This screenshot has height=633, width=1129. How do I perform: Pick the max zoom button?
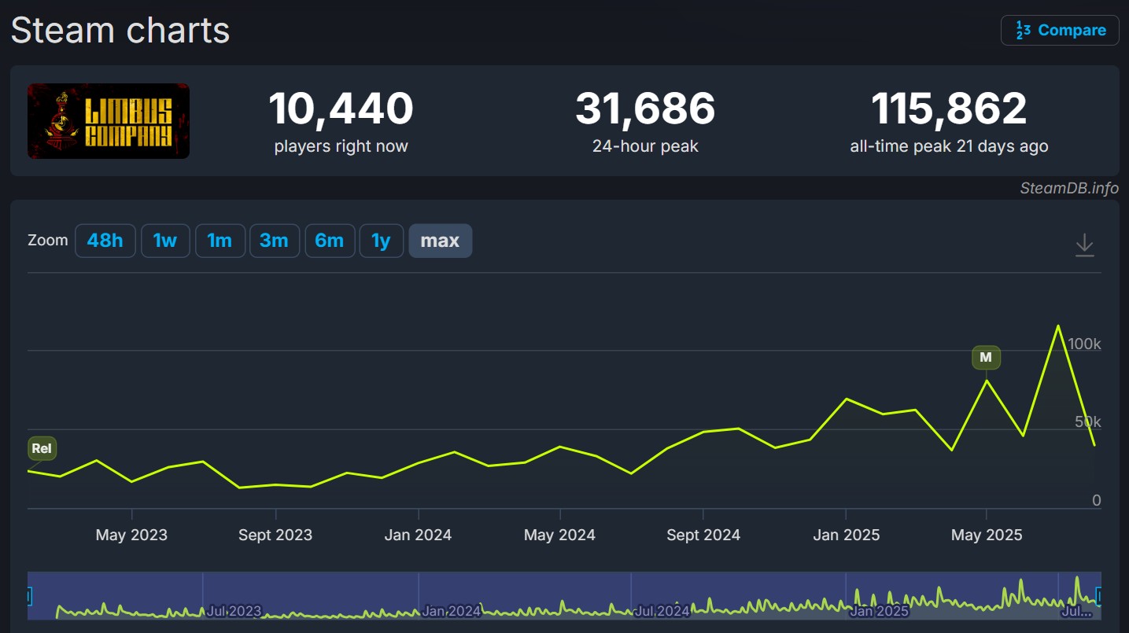pyautogui.click(x=440, y=241)
